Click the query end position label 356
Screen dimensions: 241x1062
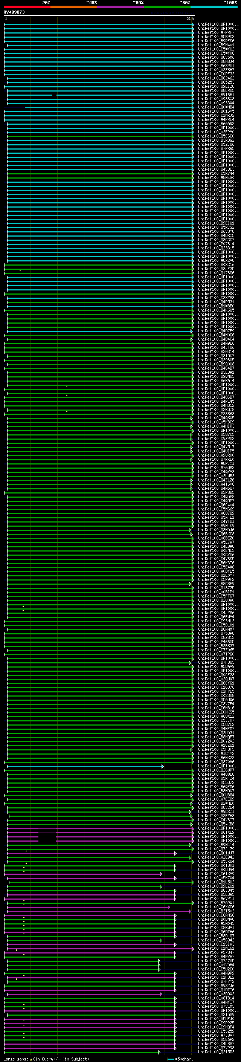coord(190,18)
